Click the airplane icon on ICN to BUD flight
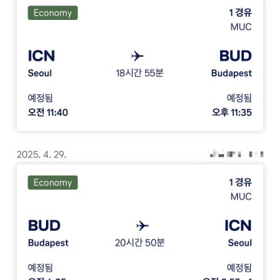 tap(137, 56)
